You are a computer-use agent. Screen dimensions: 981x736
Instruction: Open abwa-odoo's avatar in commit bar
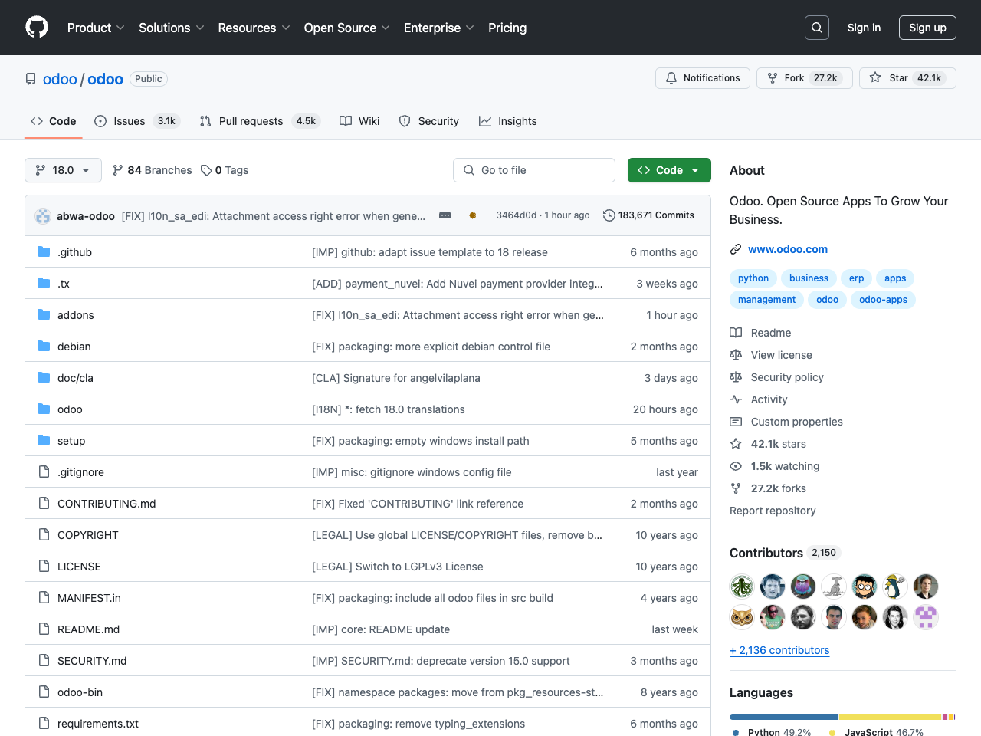(x=43, y=216)
